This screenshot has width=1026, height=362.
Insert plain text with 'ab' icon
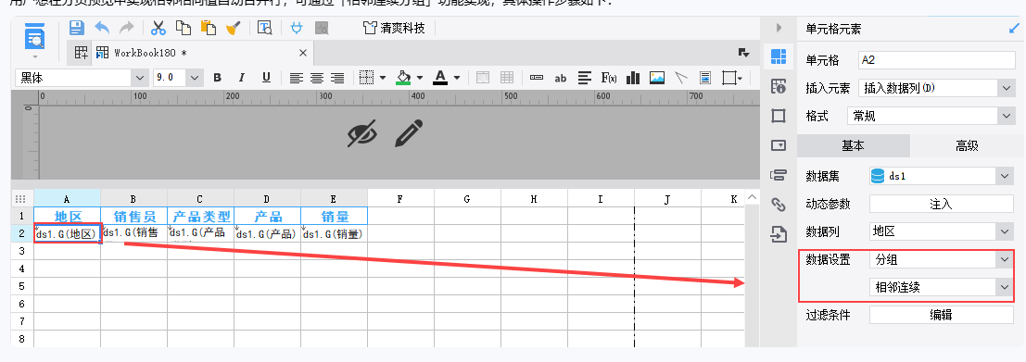coord(560,78)
